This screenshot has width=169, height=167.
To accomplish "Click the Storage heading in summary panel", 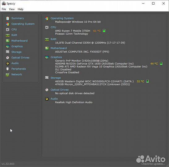I will [x=56, y=78].
